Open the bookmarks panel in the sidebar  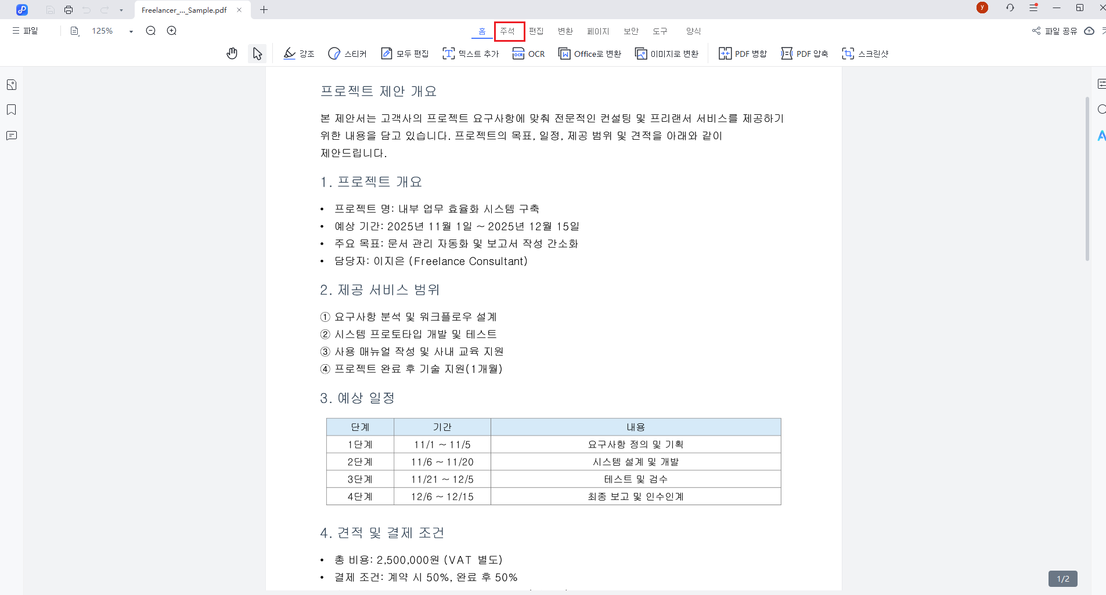point(10,110)
